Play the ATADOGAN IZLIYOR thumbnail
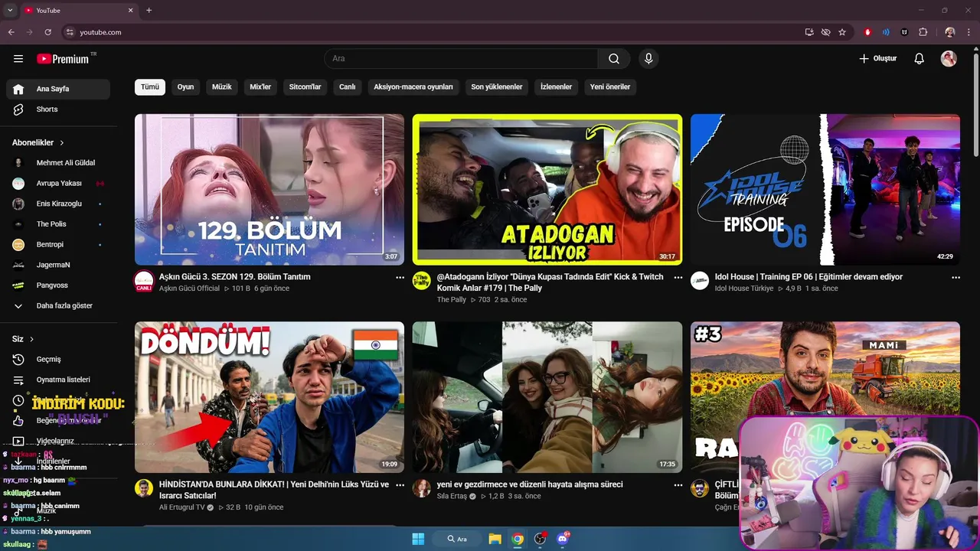Screen dimensions: 980x551 (x=547, y=189)
